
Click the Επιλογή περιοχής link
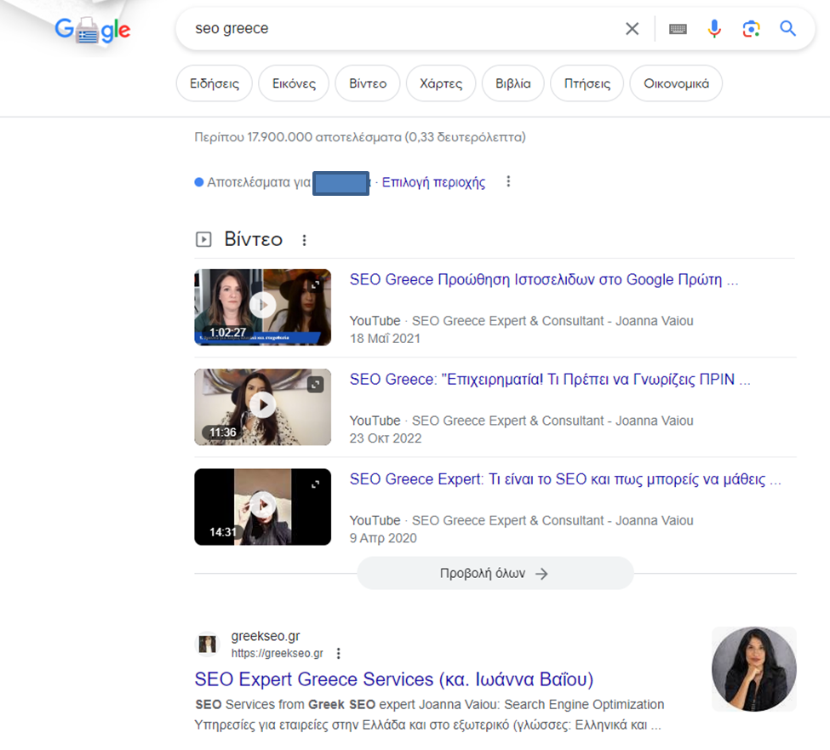[433, 182]
